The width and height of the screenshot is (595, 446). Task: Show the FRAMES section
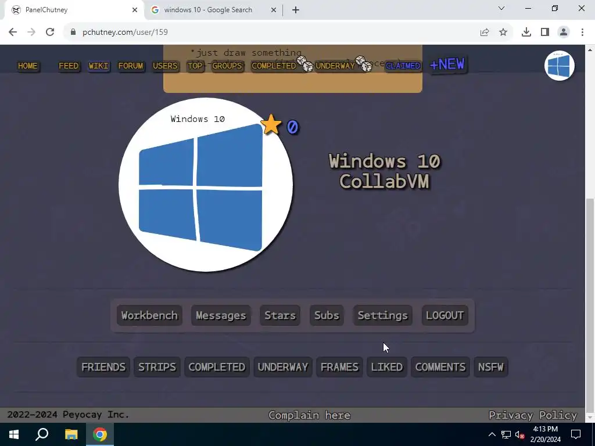339,367
